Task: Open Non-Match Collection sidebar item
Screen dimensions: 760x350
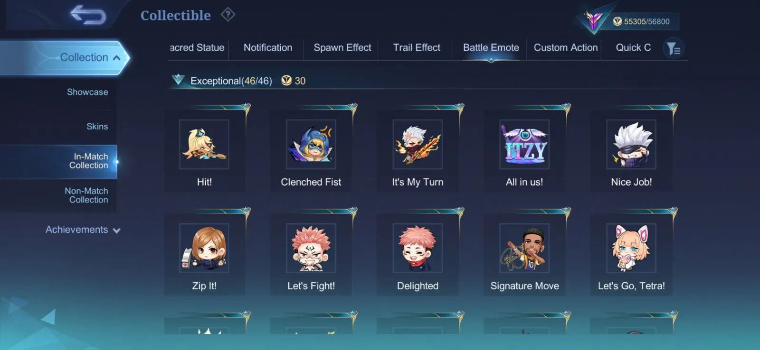Action: tap(86, 195)
